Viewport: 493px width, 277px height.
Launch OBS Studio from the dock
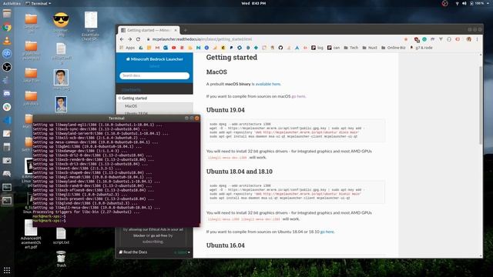click(x=7, y=67)
